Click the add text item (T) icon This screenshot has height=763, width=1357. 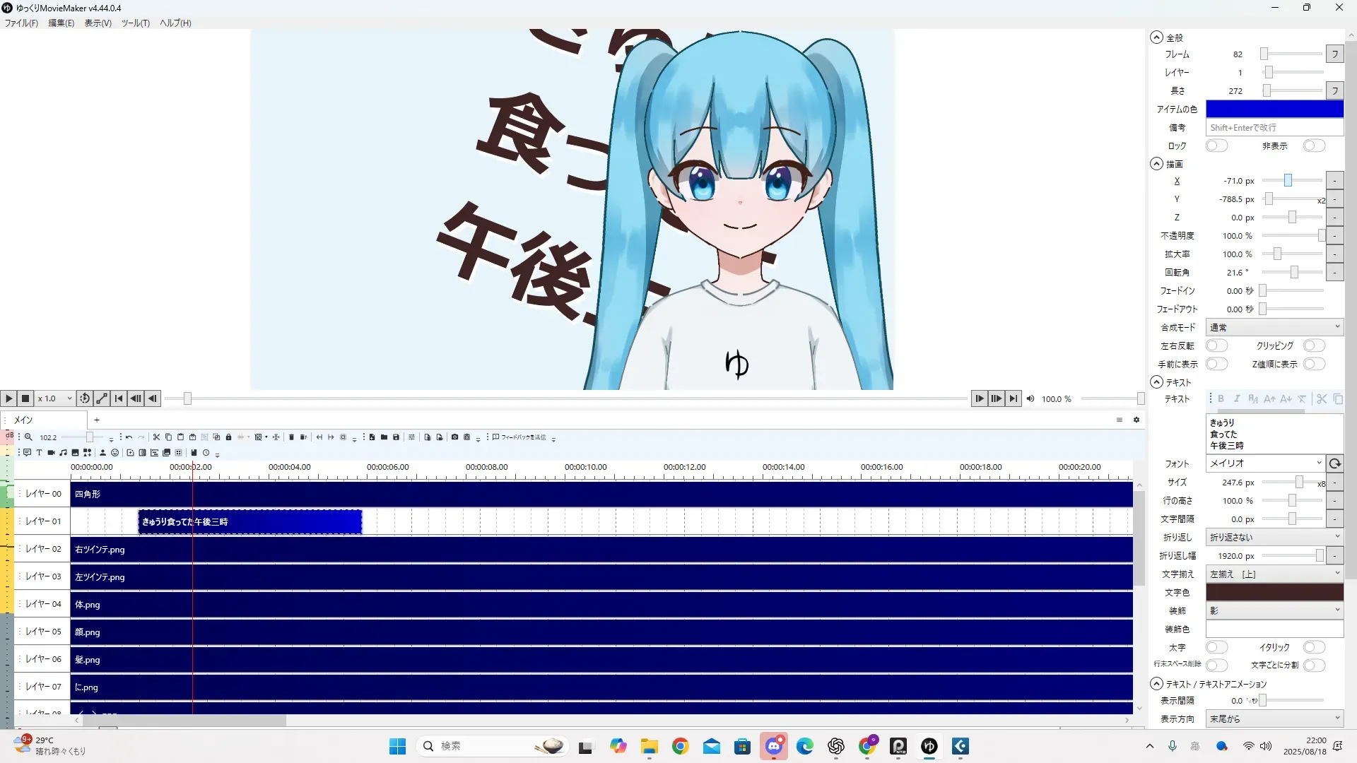(x=39, y=453)
